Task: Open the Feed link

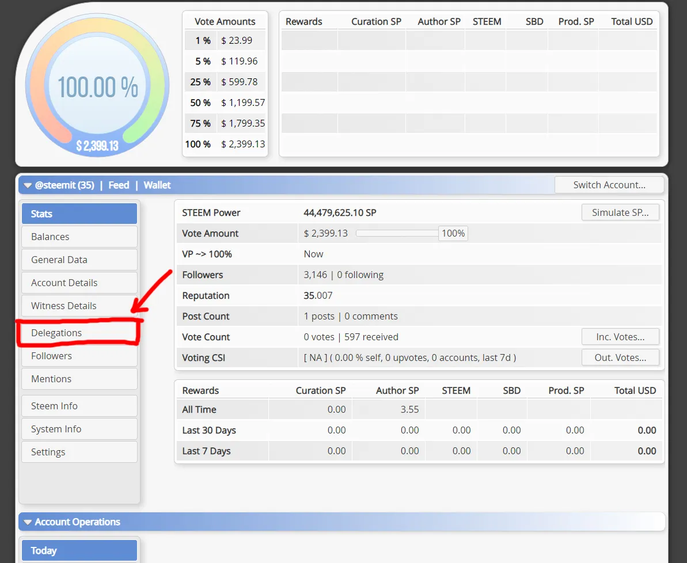Action: point(119,185)
